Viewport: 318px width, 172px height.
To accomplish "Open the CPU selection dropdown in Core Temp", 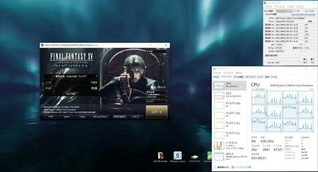I will 284,11.
